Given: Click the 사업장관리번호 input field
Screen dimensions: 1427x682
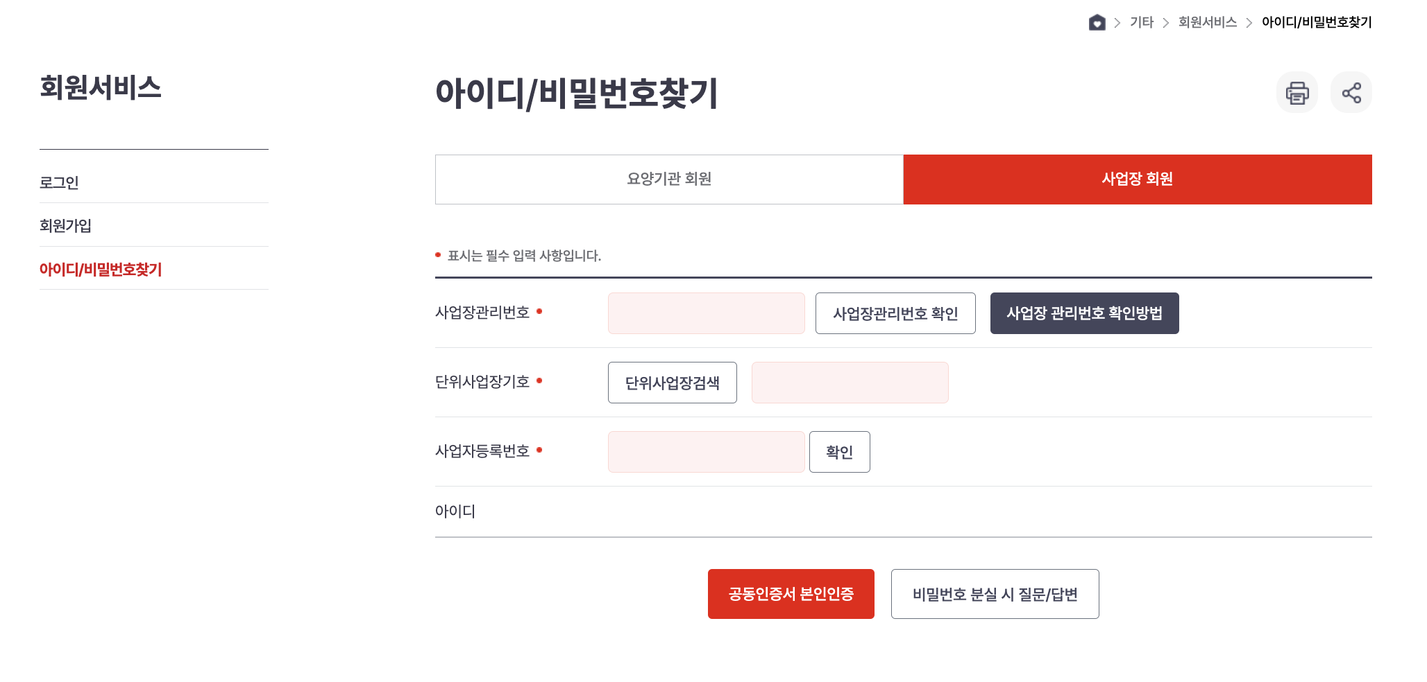Looking at the screenshot, I should 706,313.
